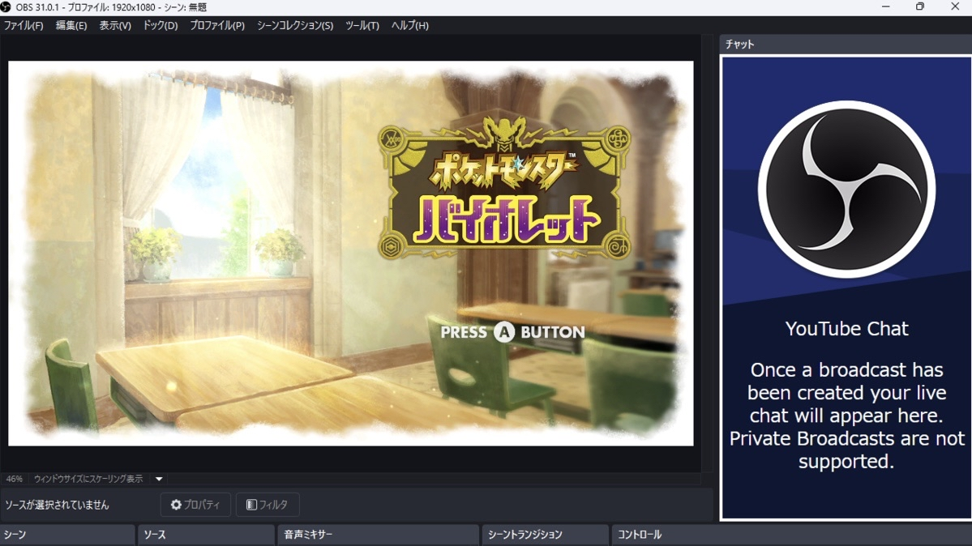
Task: Open the ヘルプ(H) menu
Action: pos(409,25)
